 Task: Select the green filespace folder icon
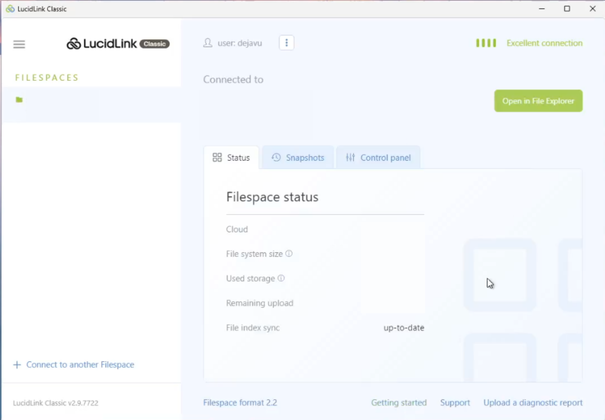(19, 100)
